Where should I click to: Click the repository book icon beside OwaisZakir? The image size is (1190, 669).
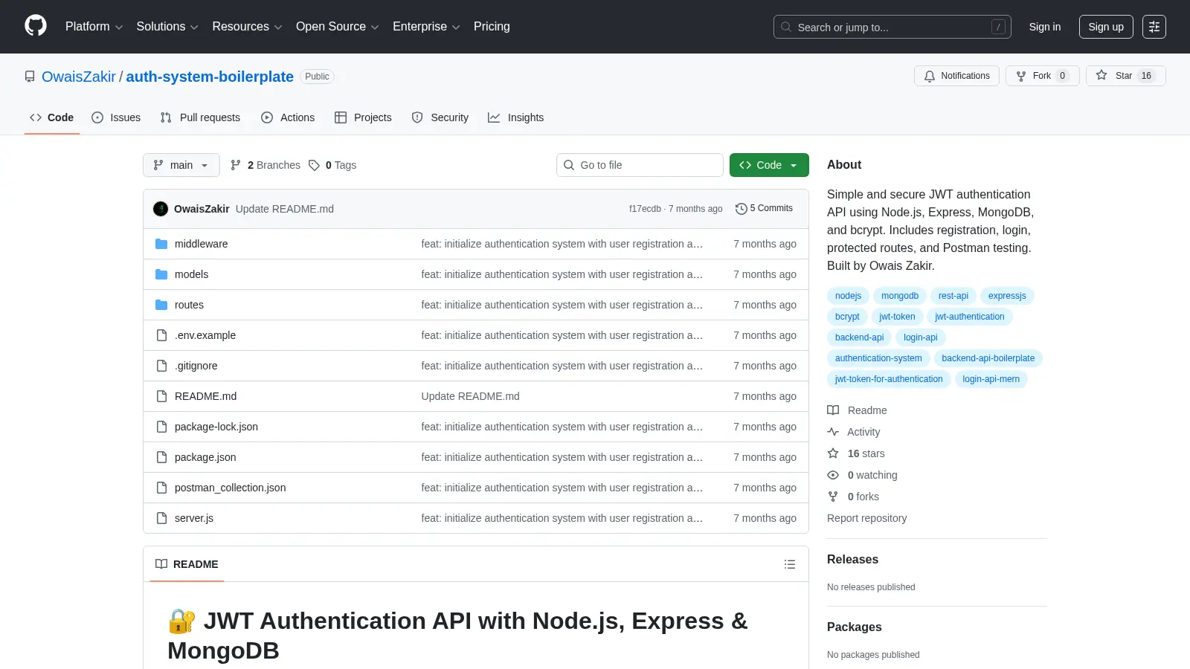coord(30,77)
